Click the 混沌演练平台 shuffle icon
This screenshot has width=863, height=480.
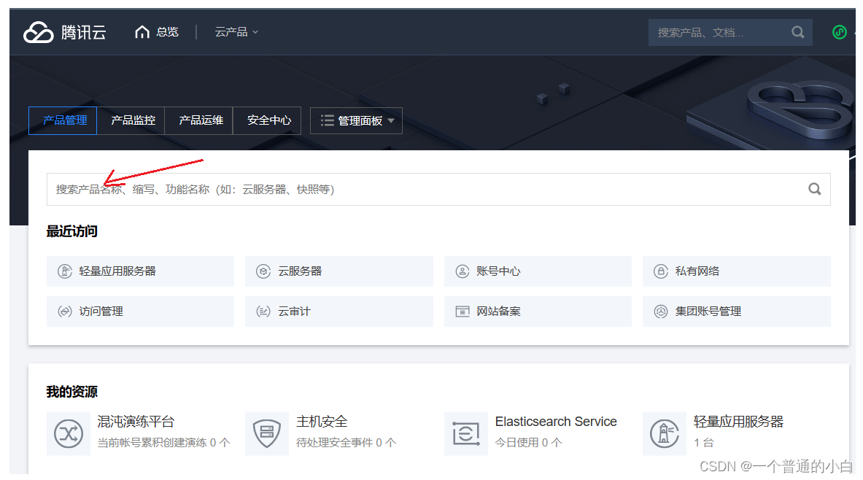[x=69, y=434]
